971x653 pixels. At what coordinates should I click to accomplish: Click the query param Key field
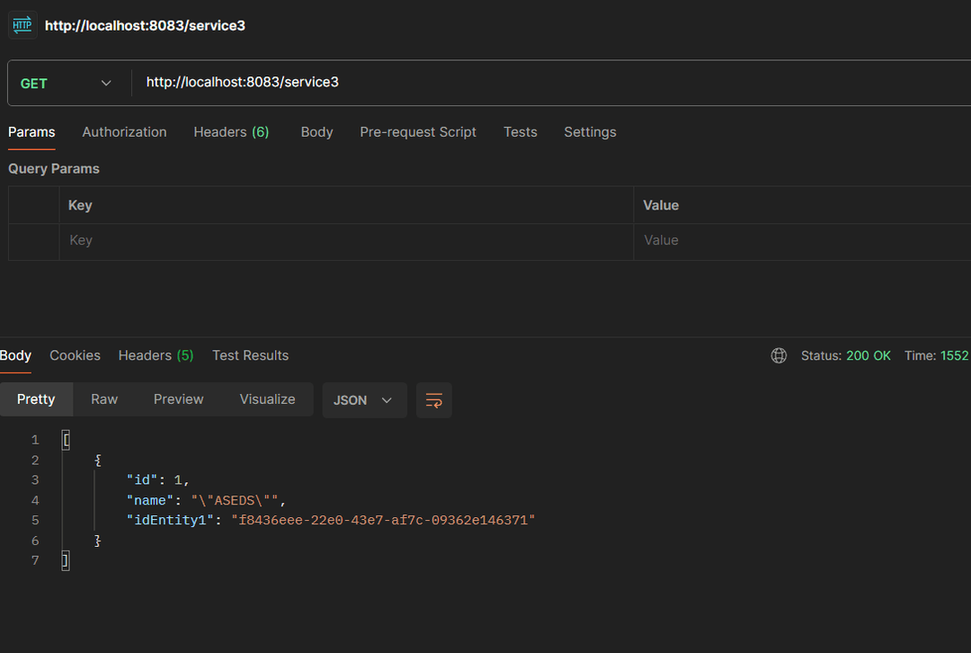[x=346, y=241]
